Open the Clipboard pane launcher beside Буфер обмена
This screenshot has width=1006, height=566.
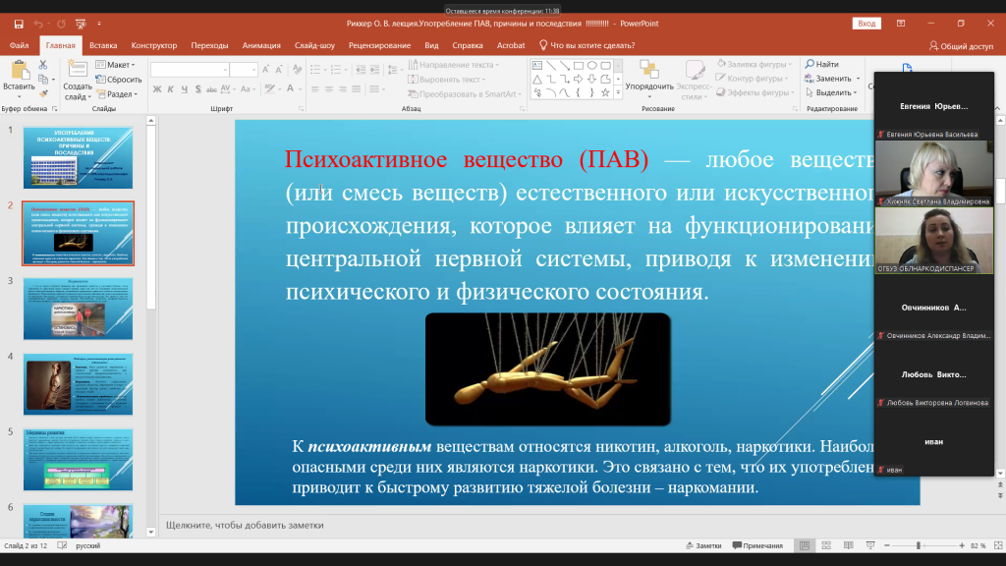click(x=55, y=109)
